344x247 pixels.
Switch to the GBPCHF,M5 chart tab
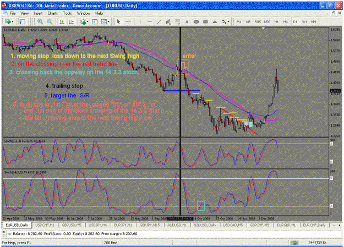(x=260, y=225)
